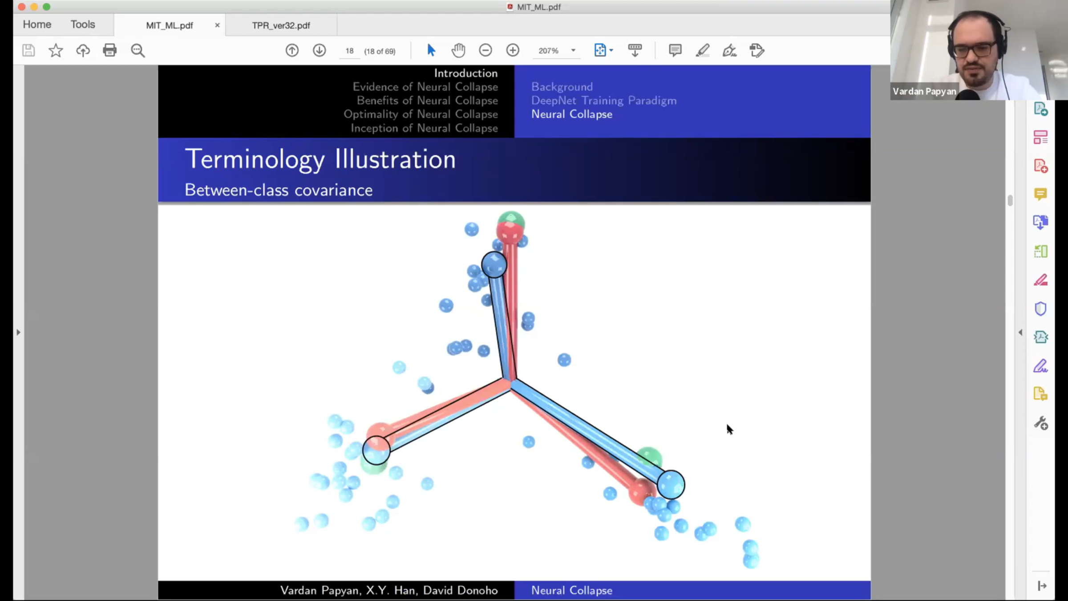Click the vertical document scrollbar thumb

pos(1010,200)
